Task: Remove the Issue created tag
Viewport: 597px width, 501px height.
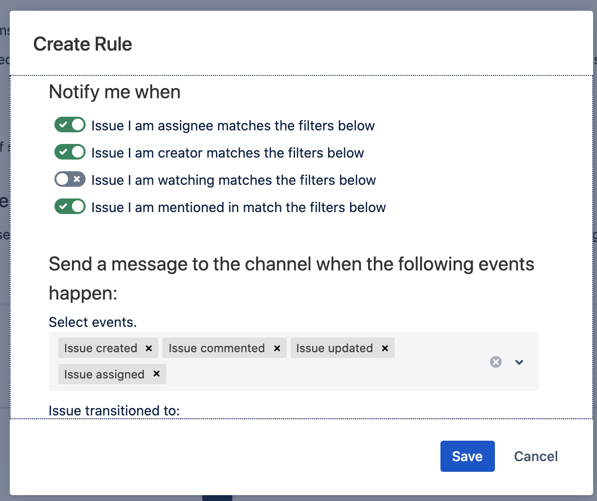Action: coord(149,348)
